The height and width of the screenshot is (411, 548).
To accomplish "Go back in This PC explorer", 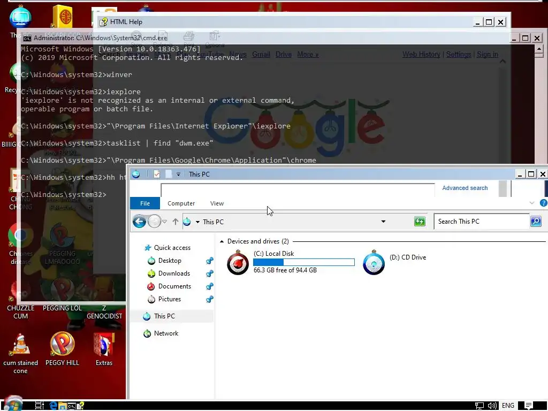I will (140, 222).
